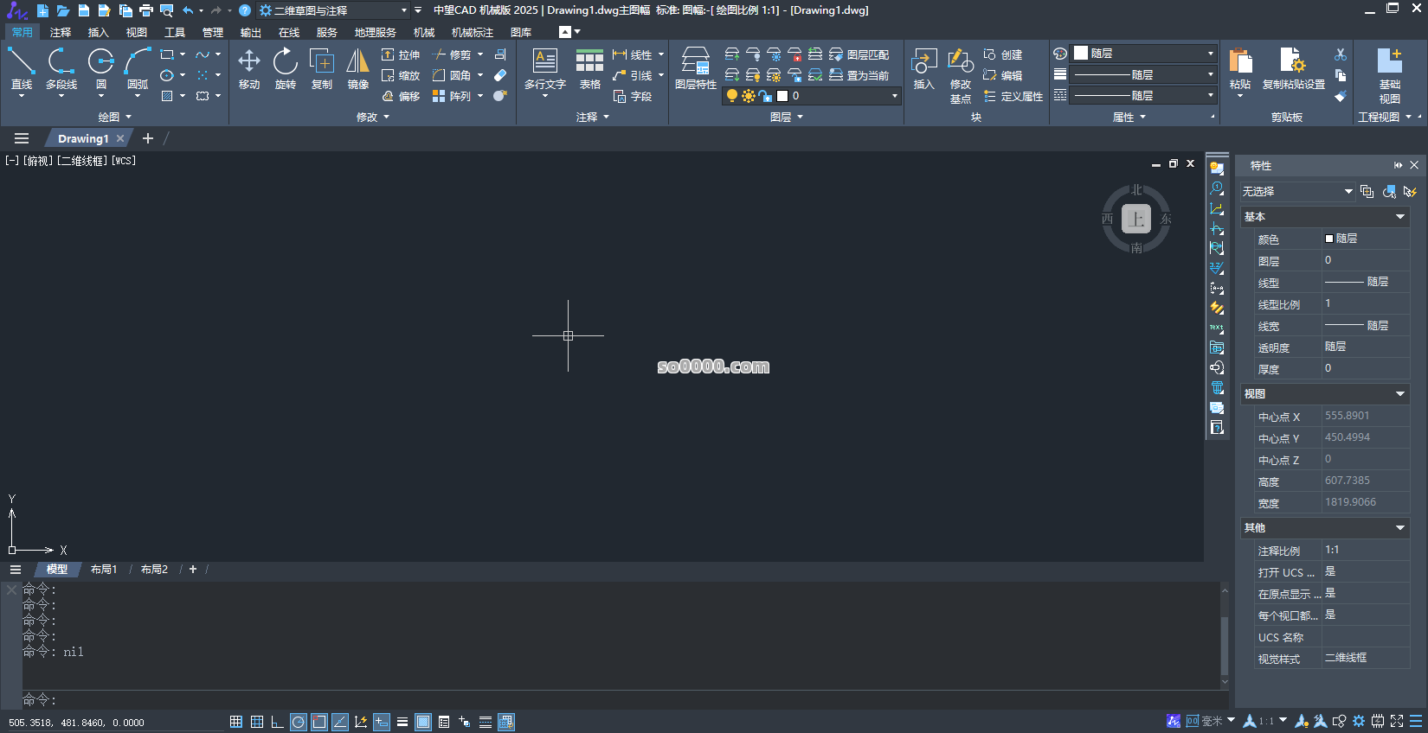Switch to 布局1 layout tab
The height and width of the screenshot is (733, 1428).
coord(104,570)
